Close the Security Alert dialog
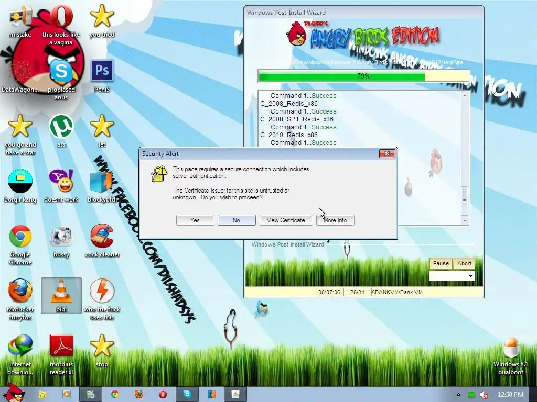Screen dimensions: 537x402 tap(388, 154)
